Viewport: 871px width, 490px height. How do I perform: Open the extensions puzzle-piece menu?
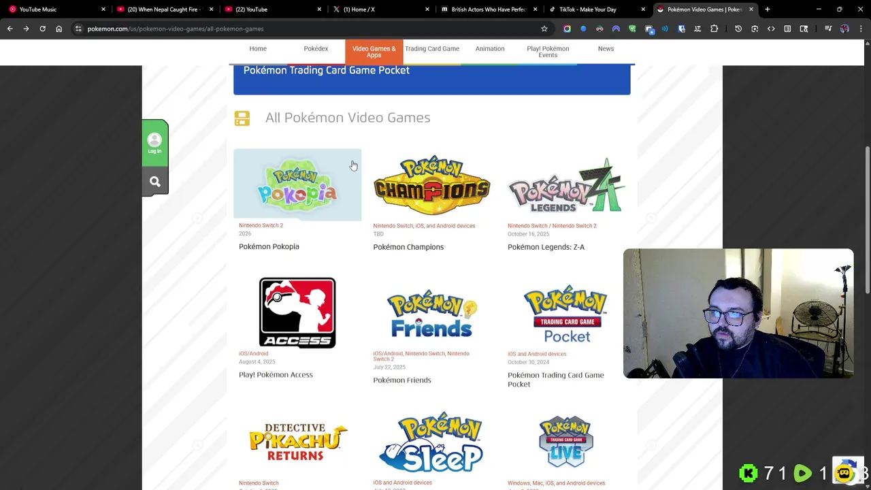(x=714, y=29)
